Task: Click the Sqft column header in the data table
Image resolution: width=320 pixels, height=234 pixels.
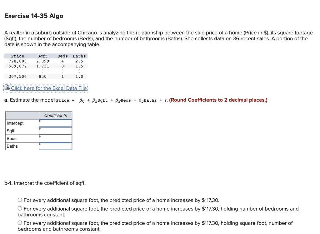Action: click(42, 56)
